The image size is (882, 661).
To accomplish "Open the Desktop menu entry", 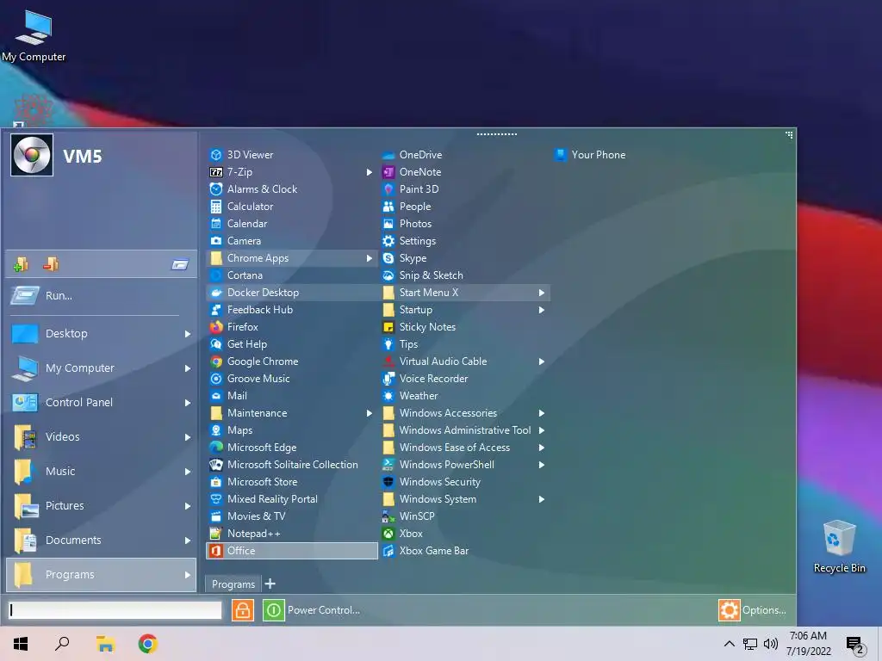I will pos(102,333).
